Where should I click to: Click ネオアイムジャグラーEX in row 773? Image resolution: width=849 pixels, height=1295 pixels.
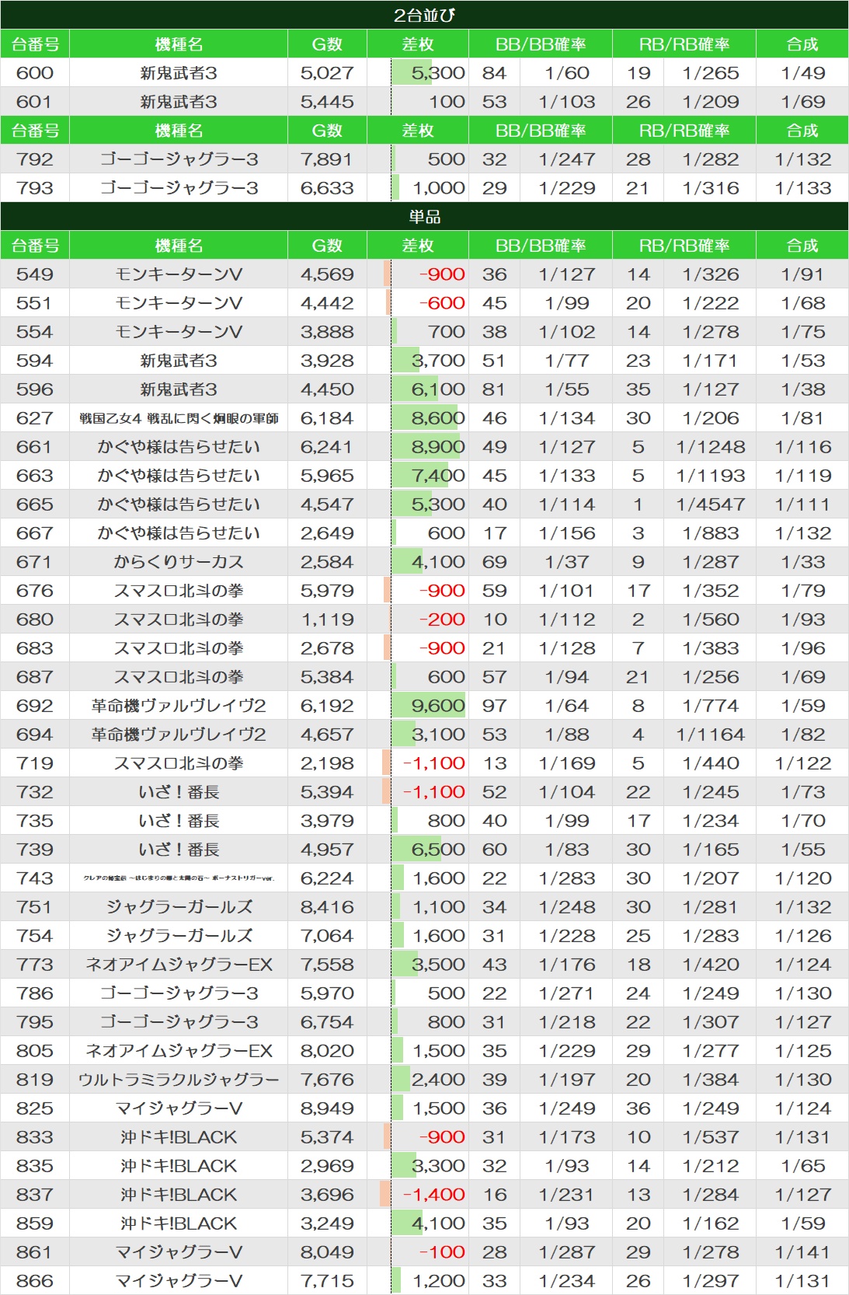(x=179, y=965)
